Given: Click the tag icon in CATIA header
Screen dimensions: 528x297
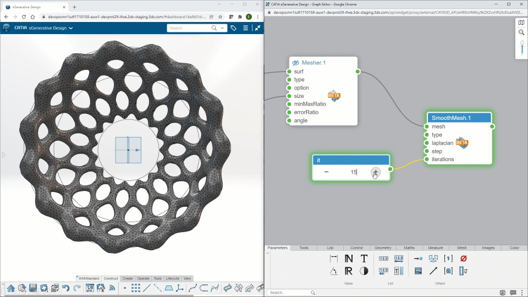Looking at the screenshot, I should click(233, 28).
